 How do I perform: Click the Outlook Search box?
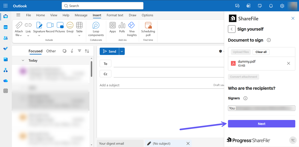coord(102,6)
